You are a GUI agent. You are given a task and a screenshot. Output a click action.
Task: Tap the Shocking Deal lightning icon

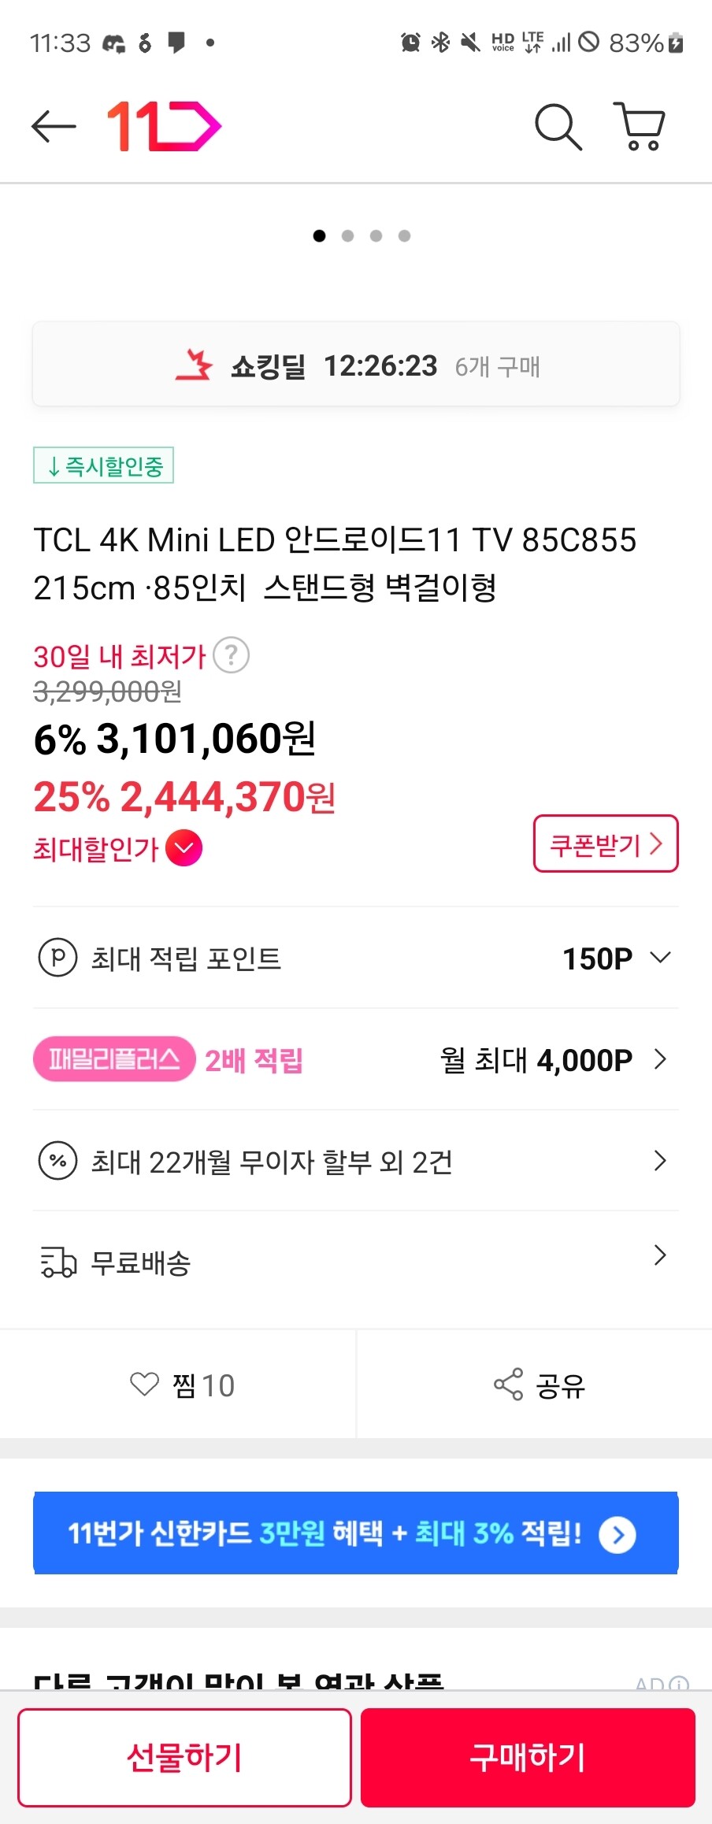pyautogui.click(x=195, y=365)
